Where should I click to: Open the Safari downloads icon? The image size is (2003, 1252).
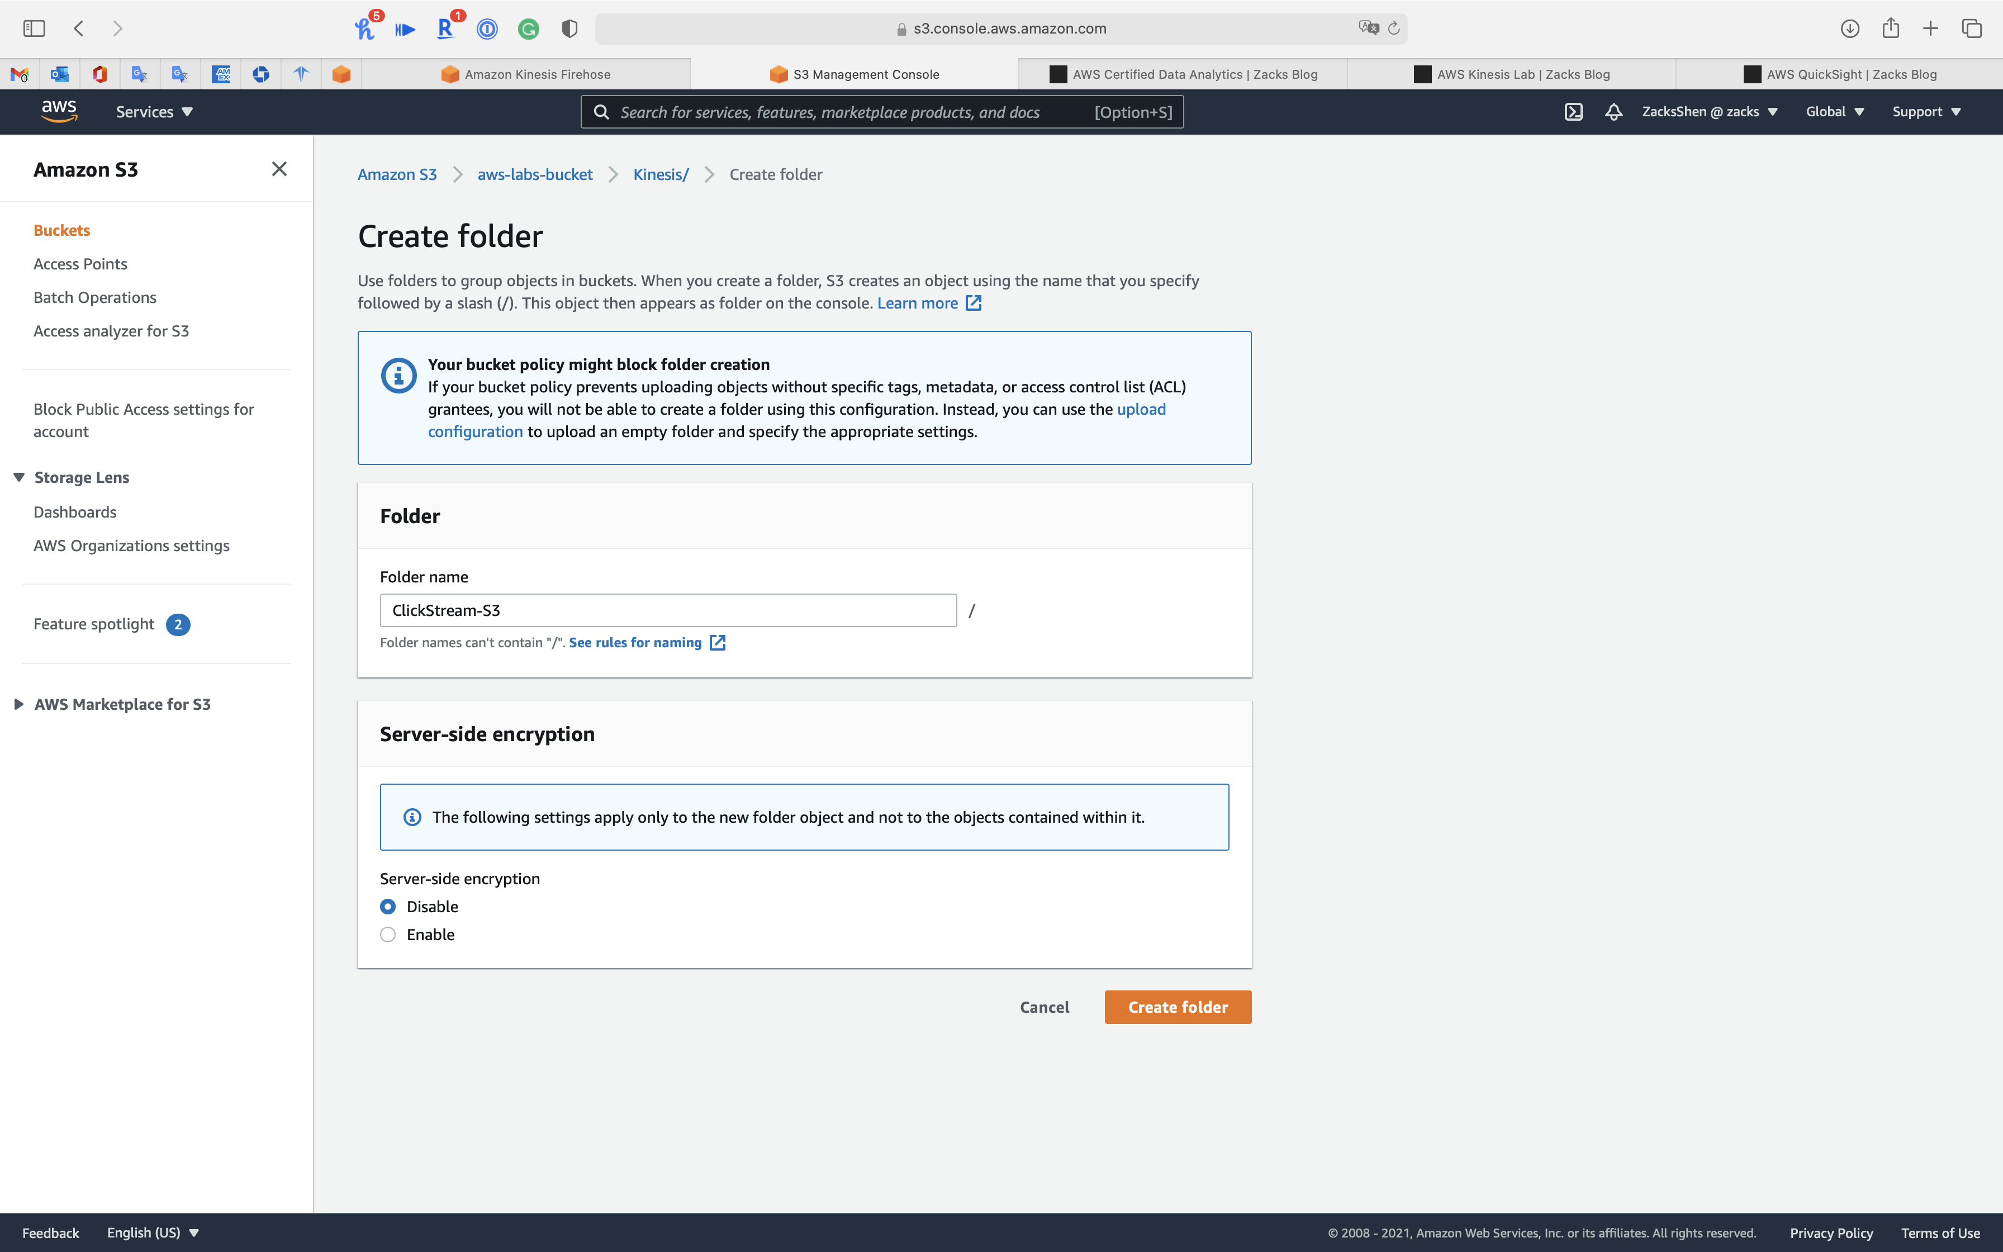1850,28
